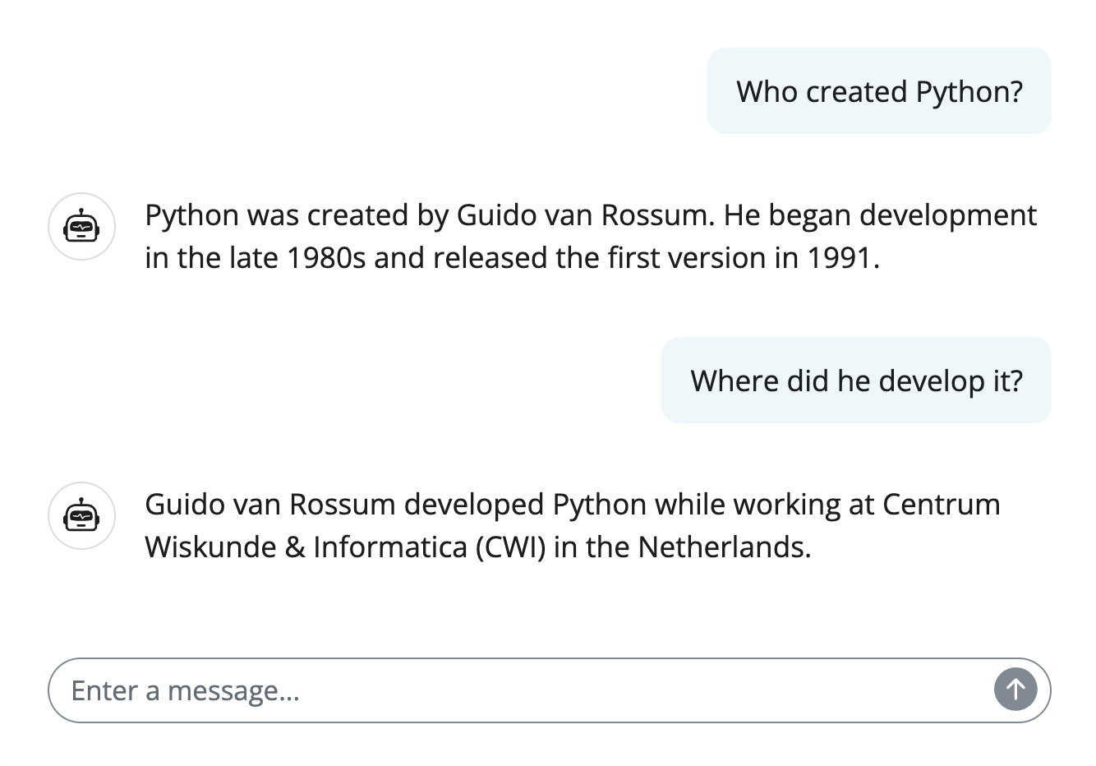Click the word "Wiskunde" in the last reply
This screenshot has height=766, width=1096.
pos(210,547)
